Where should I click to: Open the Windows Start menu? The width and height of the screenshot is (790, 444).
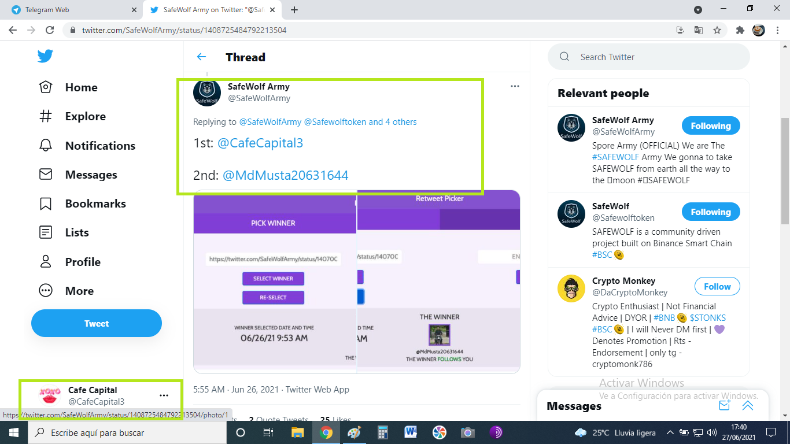coord(13,432)
